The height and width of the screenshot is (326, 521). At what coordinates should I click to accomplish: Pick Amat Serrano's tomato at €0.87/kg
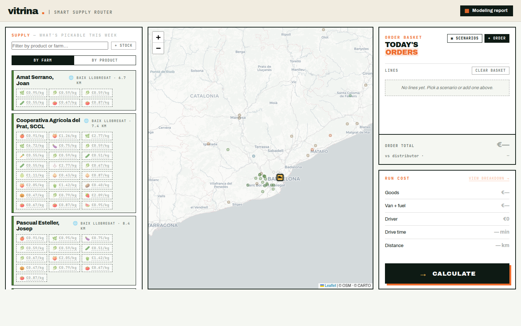[x=97, y=103]
